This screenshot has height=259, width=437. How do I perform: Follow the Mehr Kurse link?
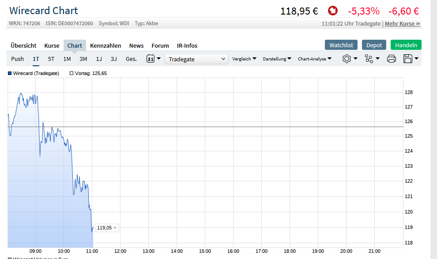[402, 24]
